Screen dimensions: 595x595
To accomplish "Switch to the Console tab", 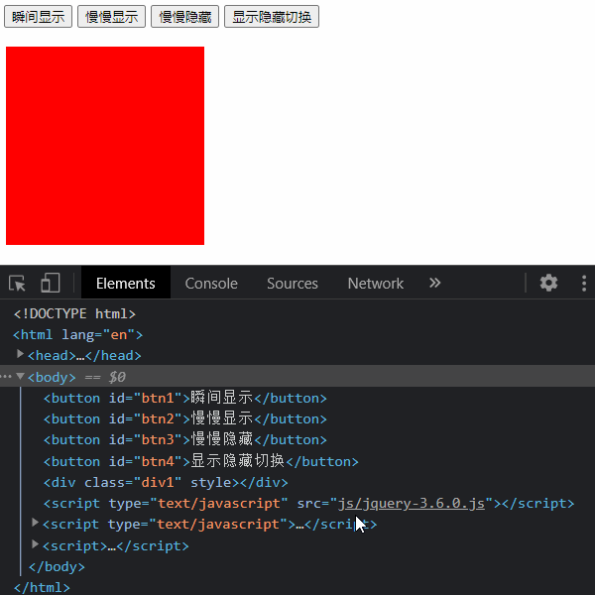I will pyautogui.click(x=211, y=283).
